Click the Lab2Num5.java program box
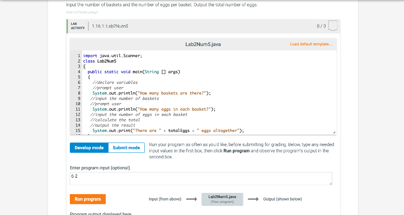This screenshot has width=404, height=215. pos(222,199)
